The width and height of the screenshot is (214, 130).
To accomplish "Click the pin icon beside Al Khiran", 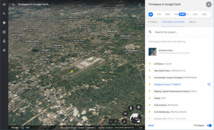I will (x=150, y=64).
